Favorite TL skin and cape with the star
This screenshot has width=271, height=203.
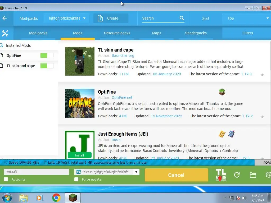pos(262,75)
